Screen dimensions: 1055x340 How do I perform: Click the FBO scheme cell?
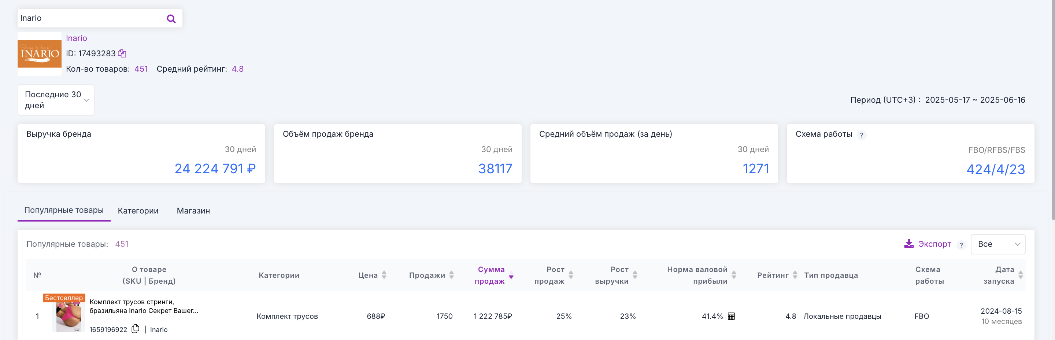click(922, 316)
